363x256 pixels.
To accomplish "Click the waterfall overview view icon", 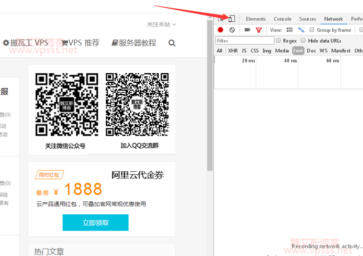I will [x=301, y=30].
